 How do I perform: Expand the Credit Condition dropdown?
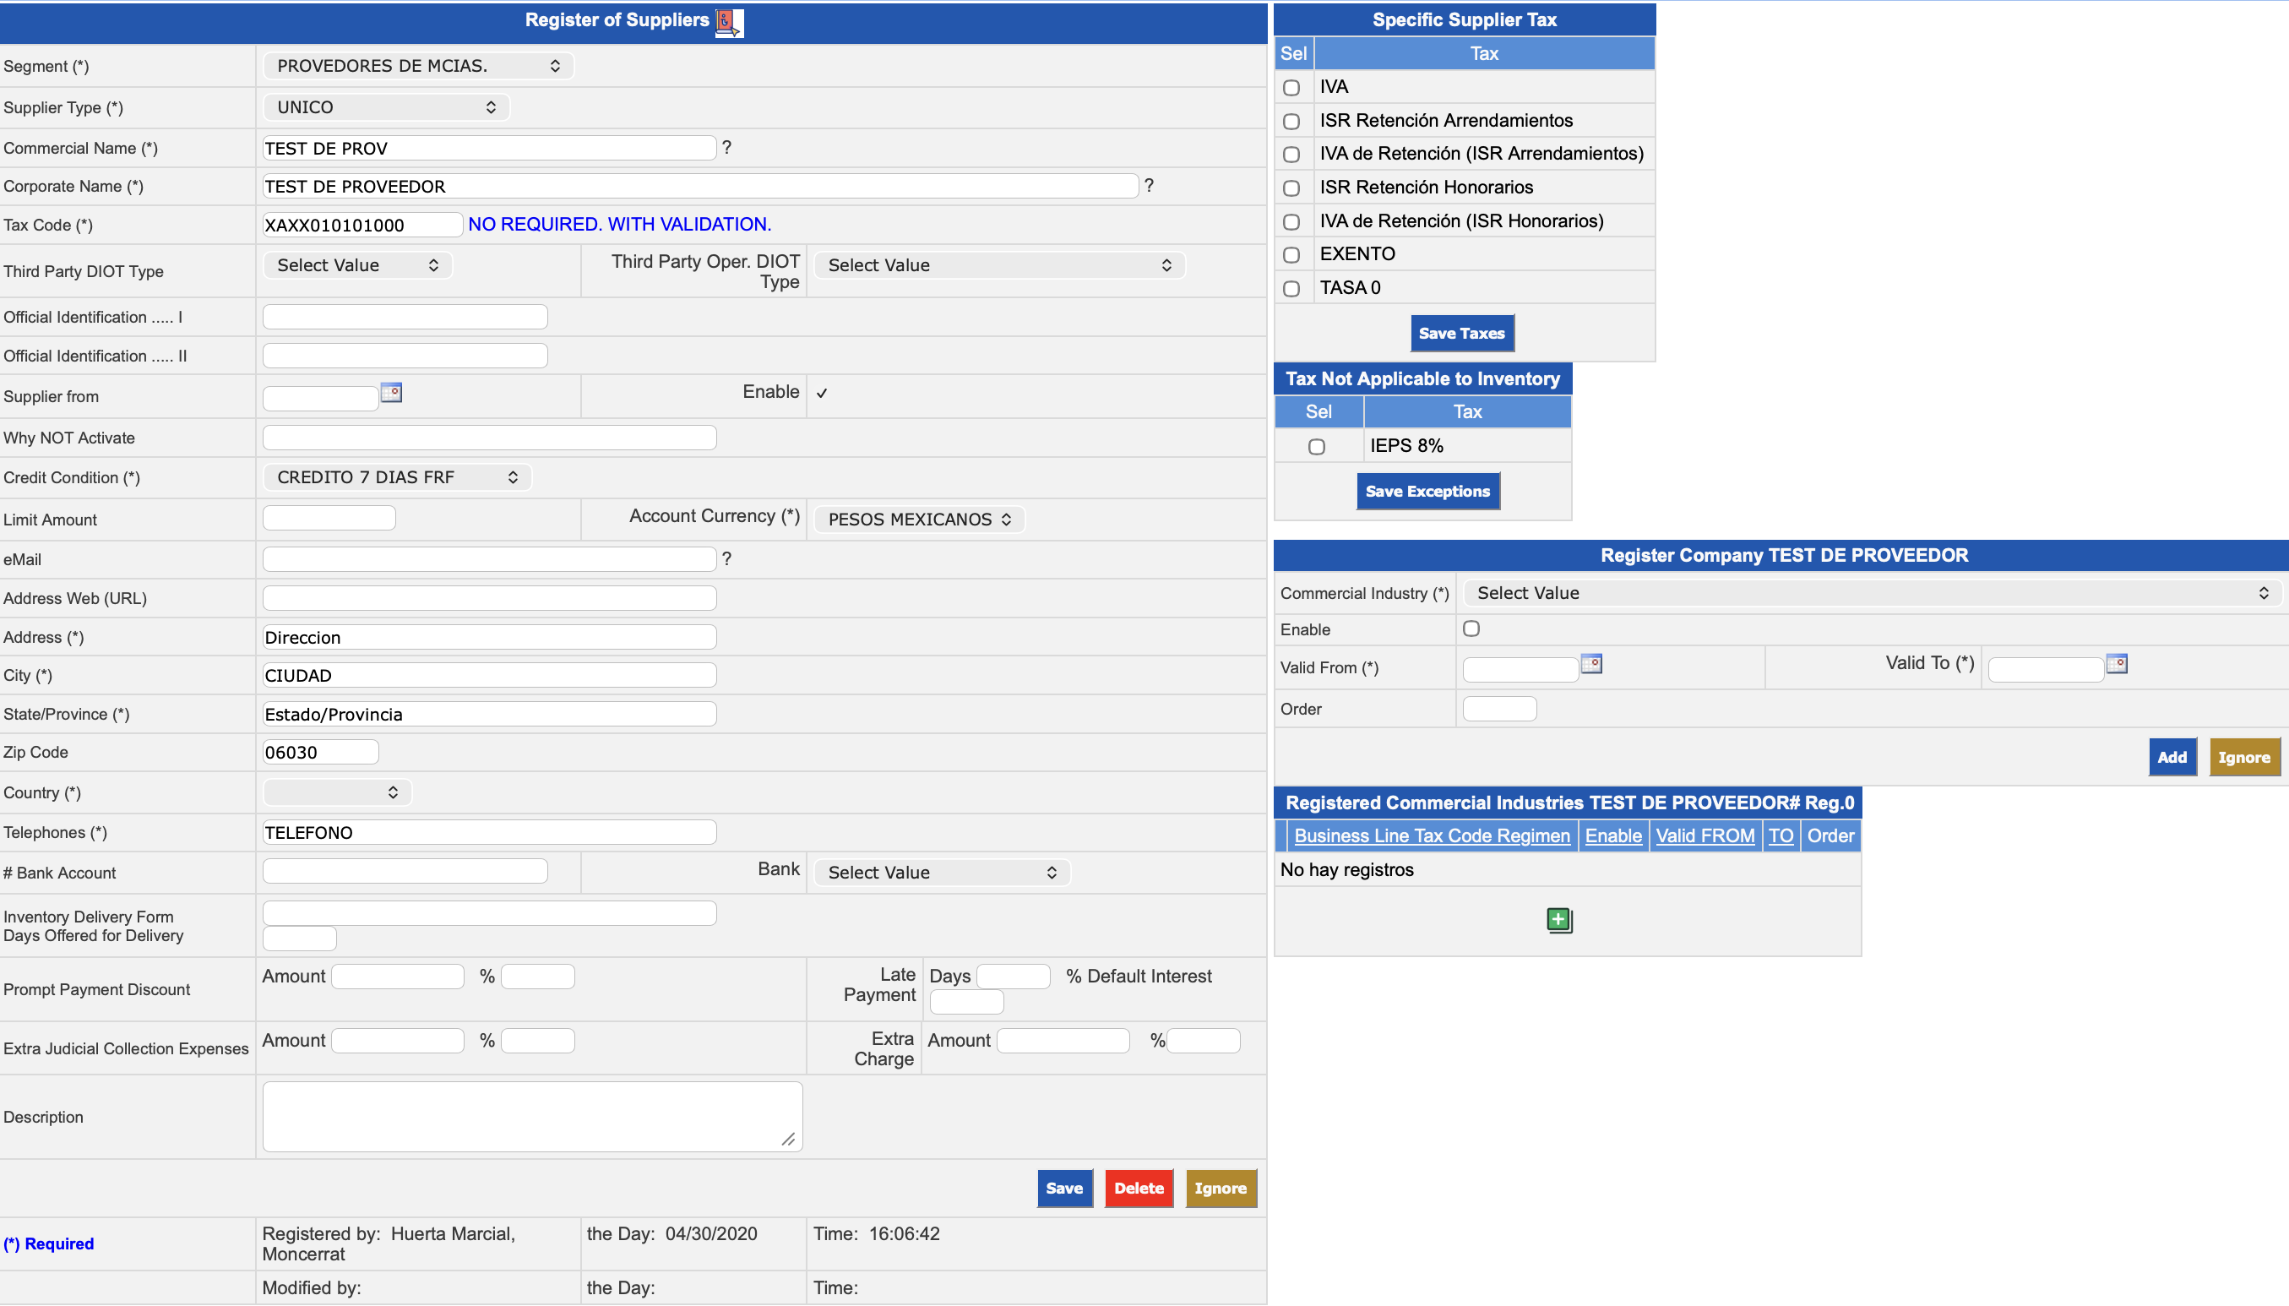click(x=396, y=477)
